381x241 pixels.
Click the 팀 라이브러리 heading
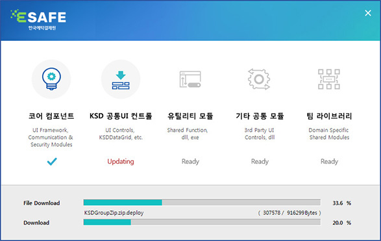click(329, 116)
